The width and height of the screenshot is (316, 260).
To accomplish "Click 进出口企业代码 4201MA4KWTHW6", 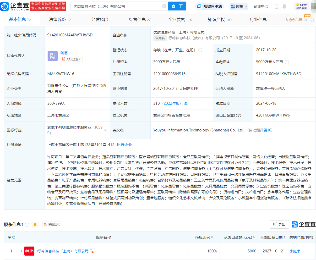I will 273,115.
